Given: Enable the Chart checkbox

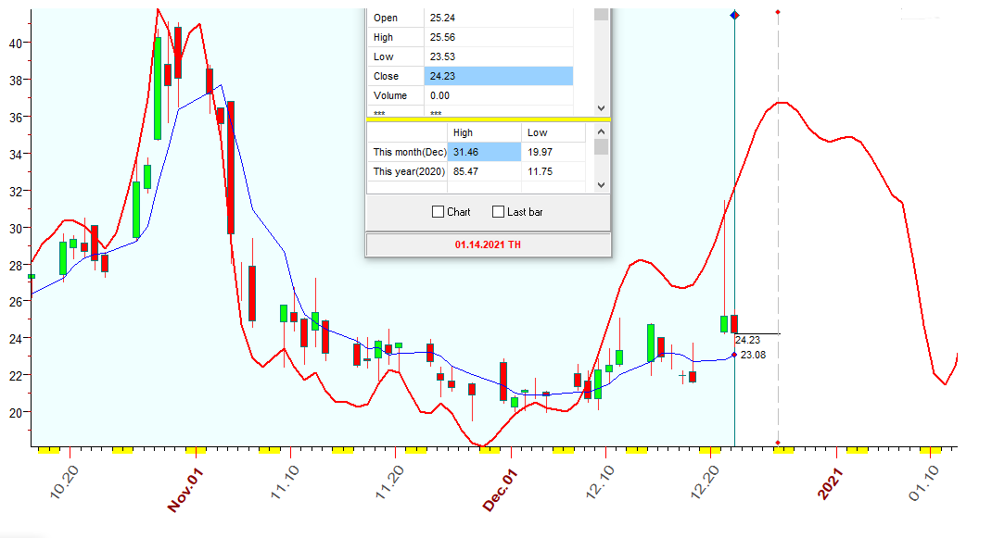Looking at the screenshot, I should click(438, 212).
